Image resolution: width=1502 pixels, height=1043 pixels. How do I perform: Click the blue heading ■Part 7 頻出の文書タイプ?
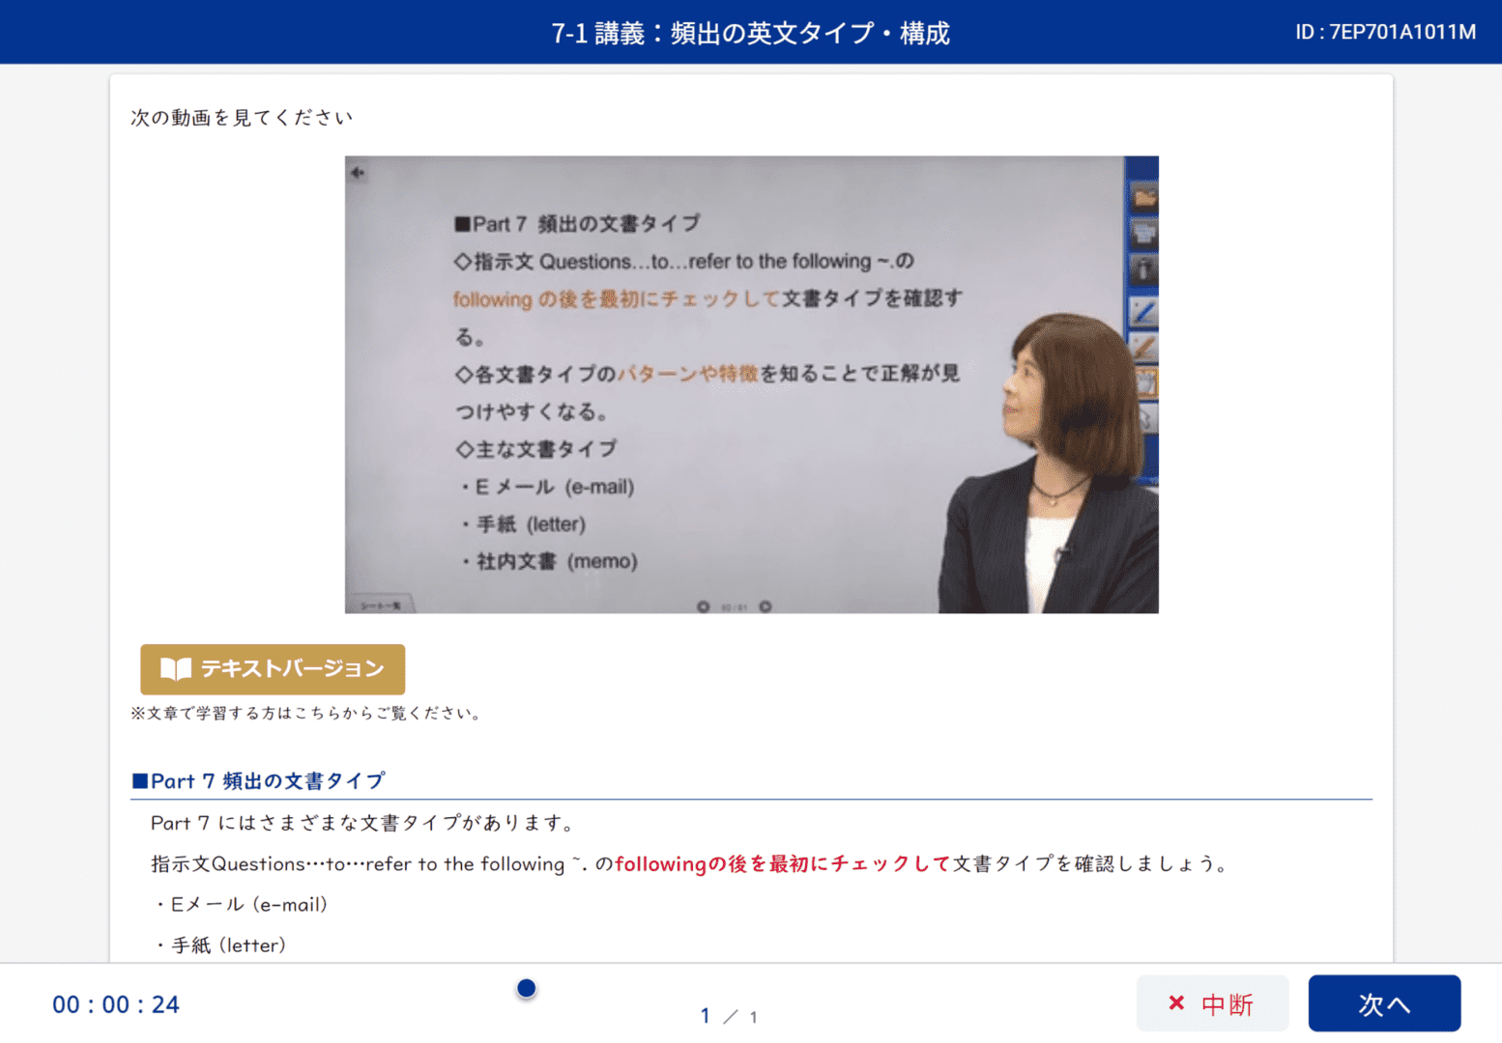point(258,780)
